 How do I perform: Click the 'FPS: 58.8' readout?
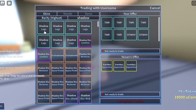[x=4, y=79]
